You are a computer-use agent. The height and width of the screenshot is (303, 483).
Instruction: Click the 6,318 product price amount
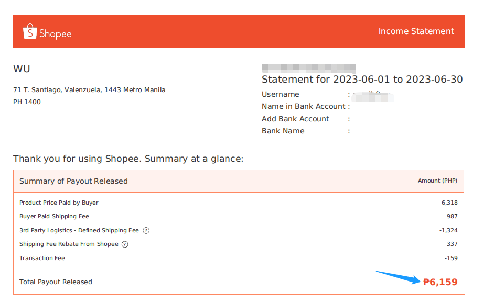[449, 203]
